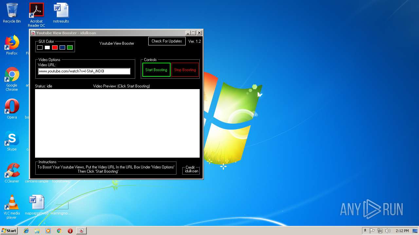Open the Acrobat Reader DC desktop icon
Image resolution: width=419 pixels, height=235 pixels.
coord(36,15)
